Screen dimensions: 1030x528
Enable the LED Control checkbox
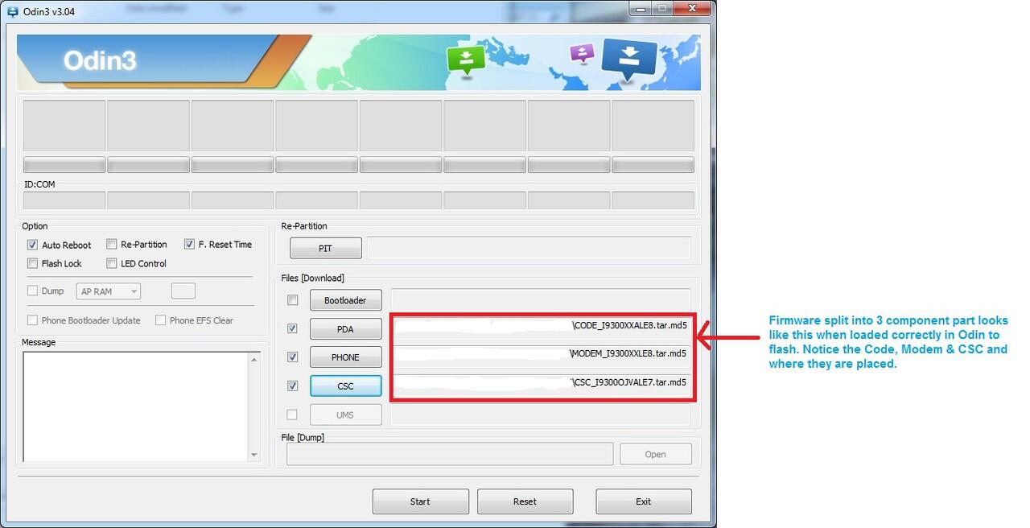(112, 263)
